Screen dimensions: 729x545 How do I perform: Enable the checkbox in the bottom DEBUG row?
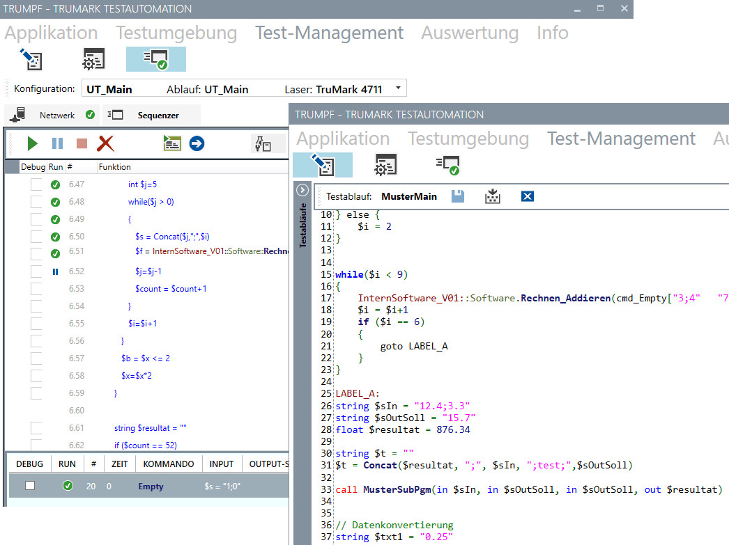pos(29,486)
